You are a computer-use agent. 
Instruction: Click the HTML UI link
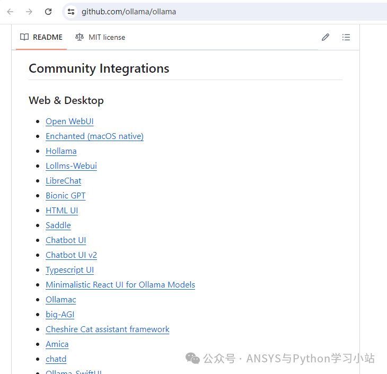click(62, 210)
